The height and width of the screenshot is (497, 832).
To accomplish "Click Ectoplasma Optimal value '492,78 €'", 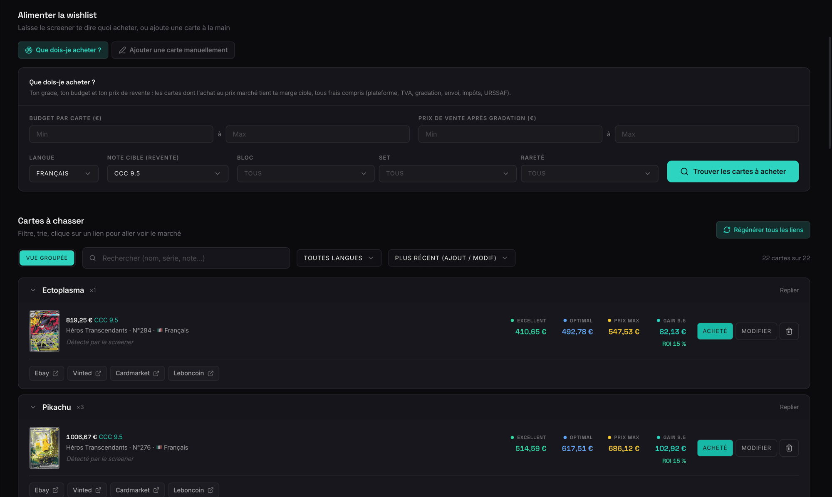I will (577, 332).
